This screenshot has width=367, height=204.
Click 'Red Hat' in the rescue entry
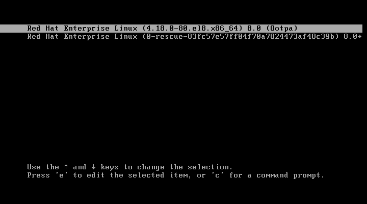(43, 37)
